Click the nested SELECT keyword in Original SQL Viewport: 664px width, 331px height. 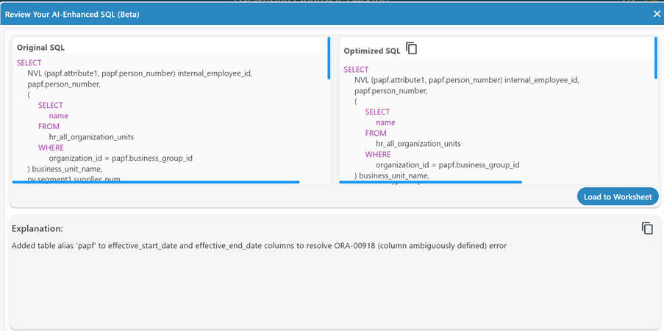click(51, 105)
